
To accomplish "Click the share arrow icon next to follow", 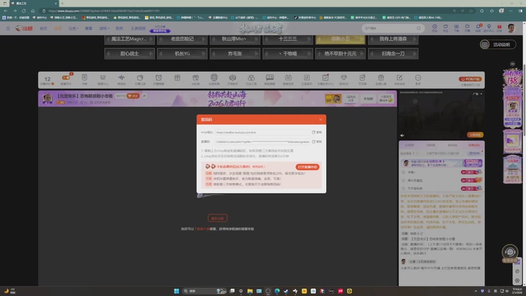I will click(144, 96).
